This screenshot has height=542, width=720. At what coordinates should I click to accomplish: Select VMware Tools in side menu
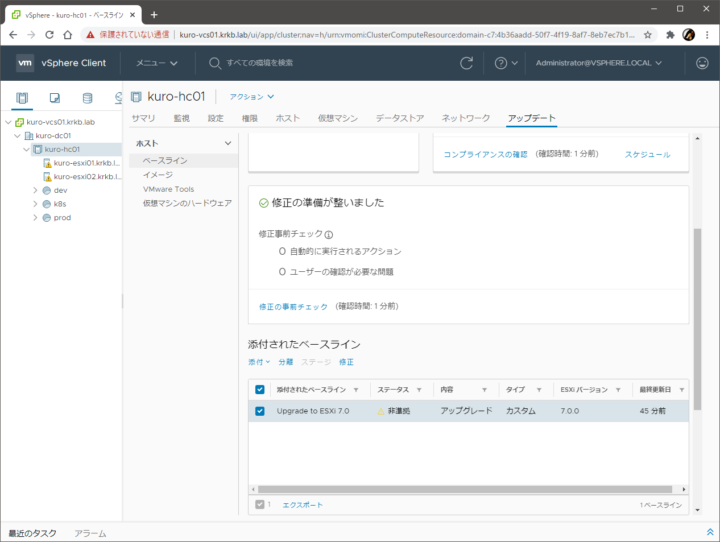168,189
